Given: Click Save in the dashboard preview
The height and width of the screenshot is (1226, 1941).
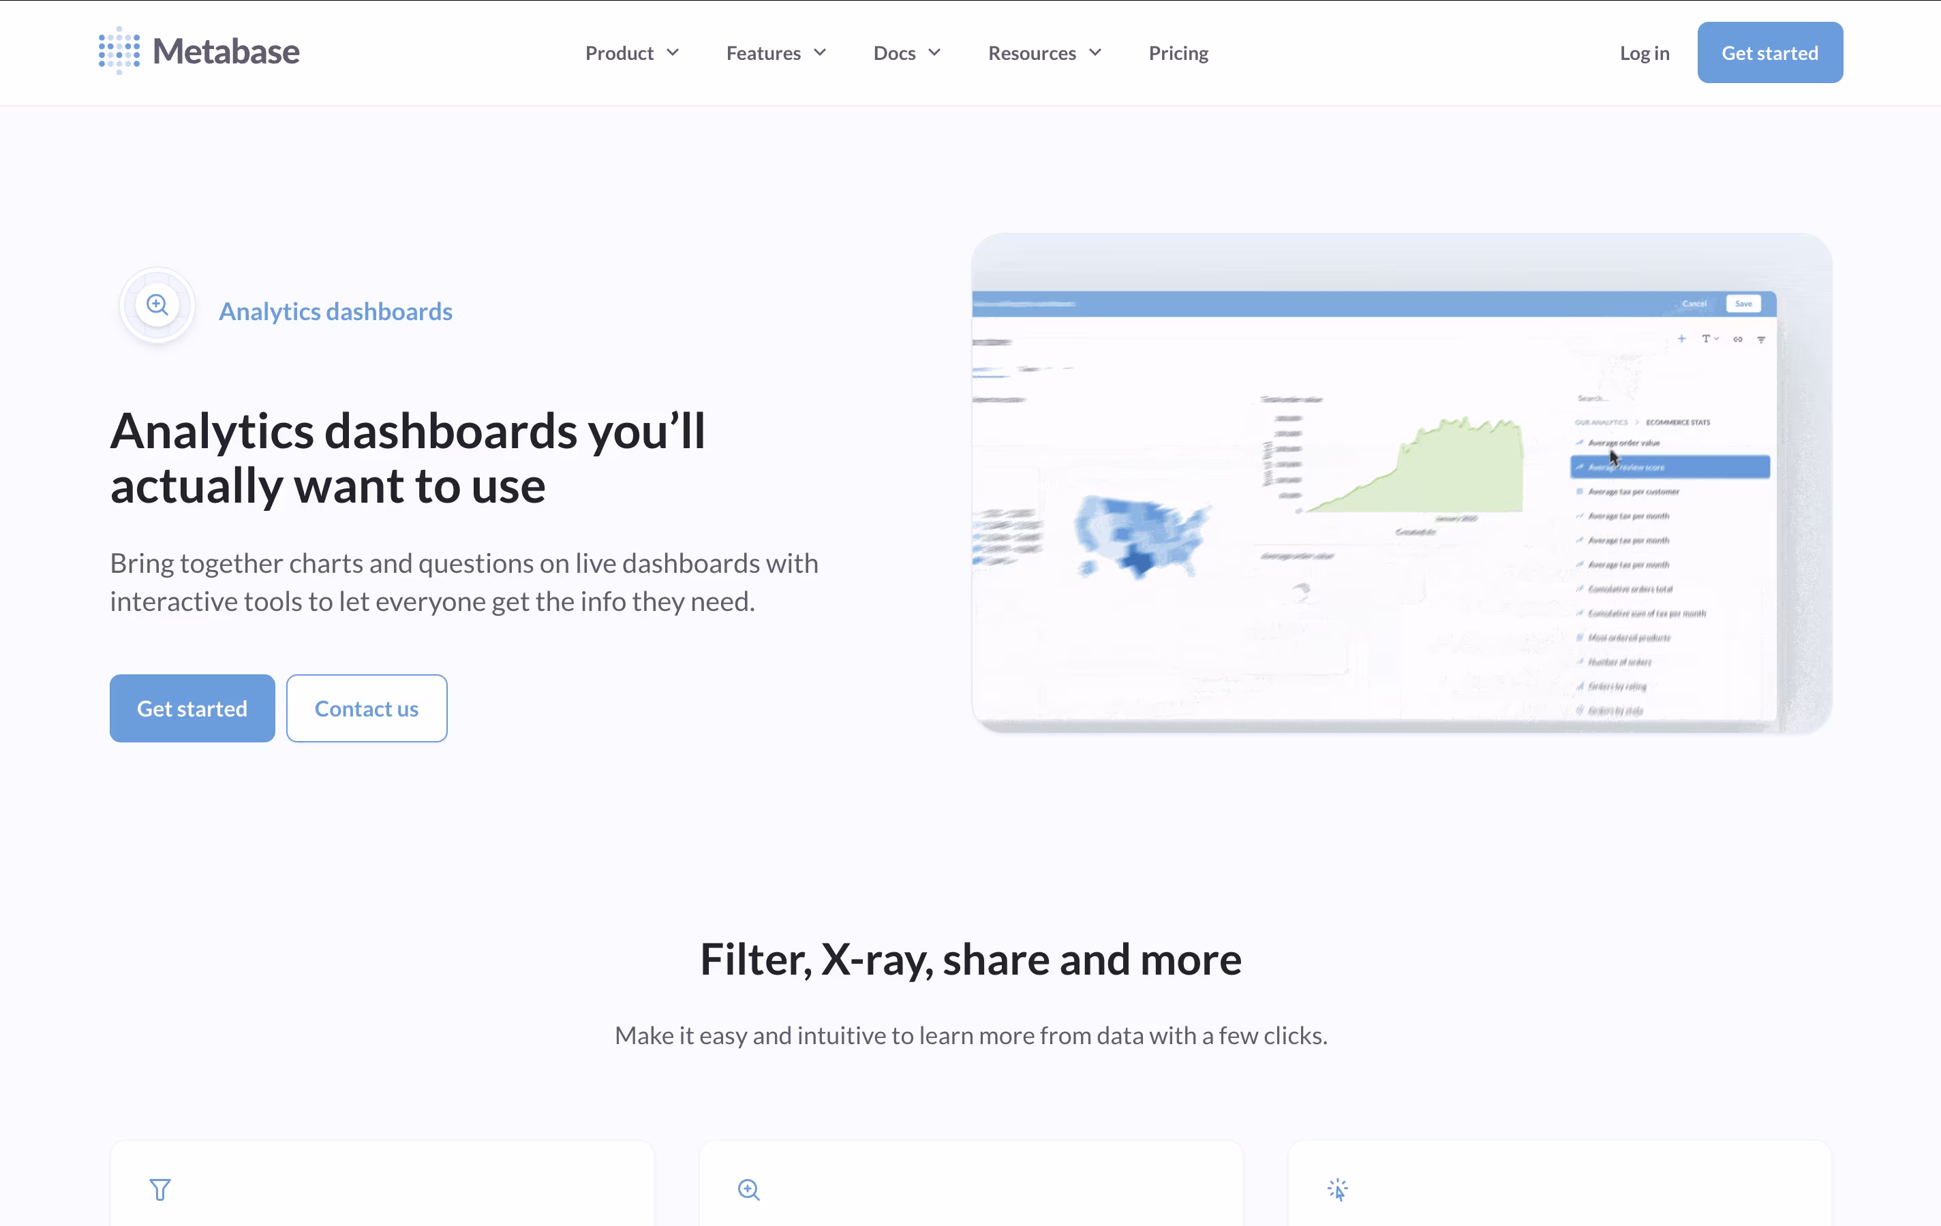Looking at the screenshot, I should click(1743, 304).
